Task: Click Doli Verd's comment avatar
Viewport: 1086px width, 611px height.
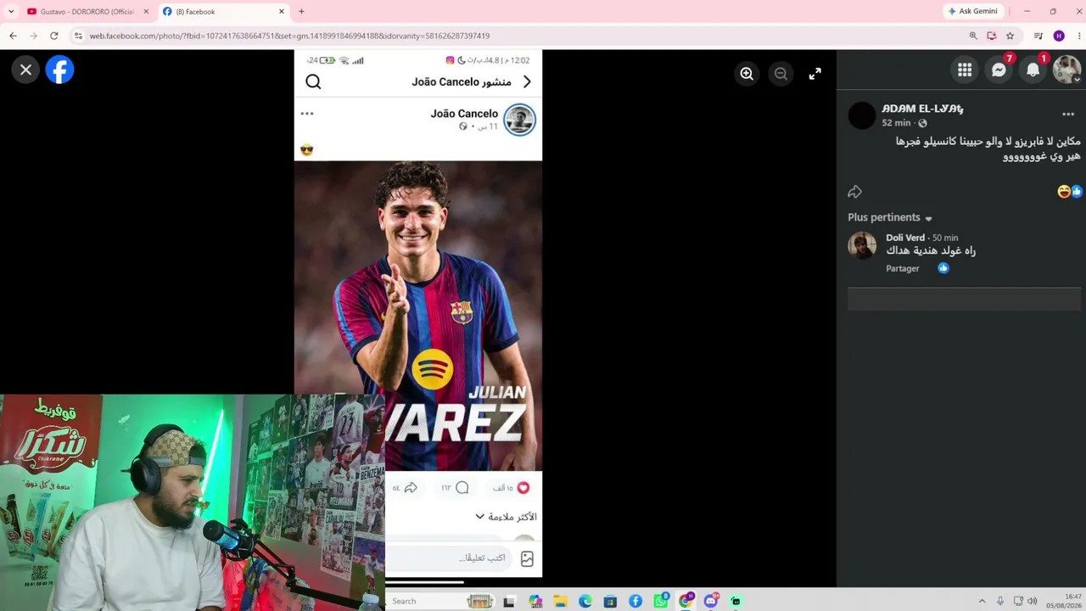Action: tap(862, 245)
